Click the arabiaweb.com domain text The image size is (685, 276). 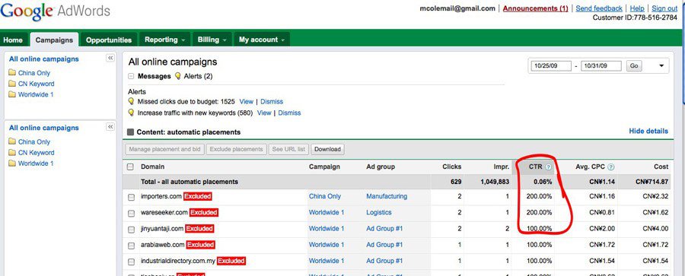coord(163,245)
